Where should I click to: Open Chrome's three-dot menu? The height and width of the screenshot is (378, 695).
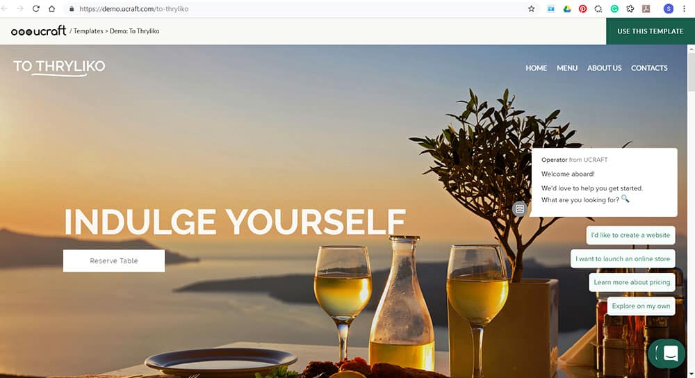[x=684, y=9]
